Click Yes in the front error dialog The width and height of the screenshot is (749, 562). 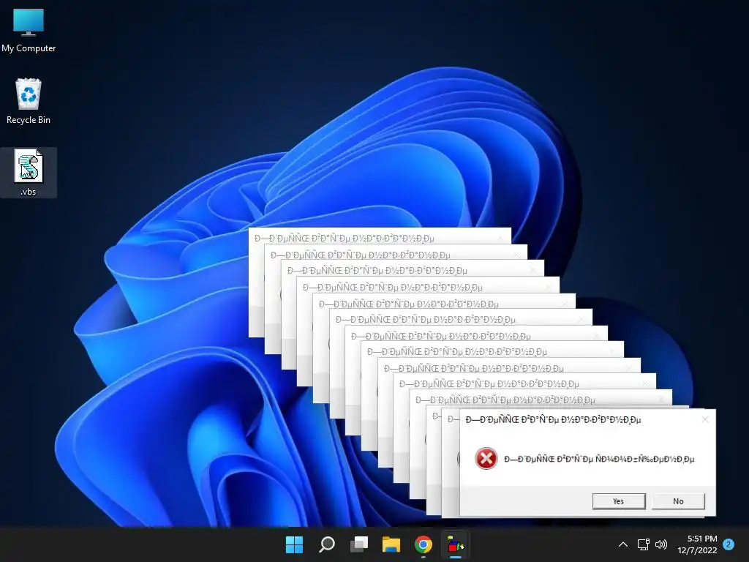619,501
